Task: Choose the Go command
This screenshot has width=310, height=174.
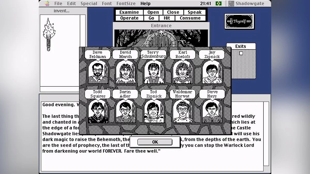Action: 151,18
